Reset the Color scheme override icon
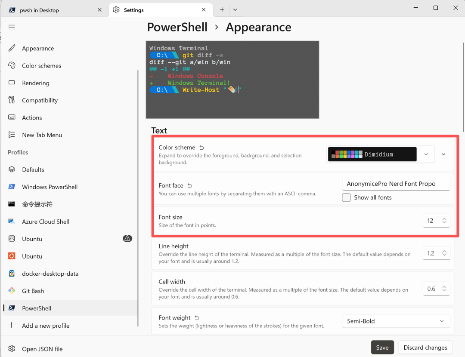The height and width of the screenshot is (357, 465). pyautogui.click(x=201, y=147)
